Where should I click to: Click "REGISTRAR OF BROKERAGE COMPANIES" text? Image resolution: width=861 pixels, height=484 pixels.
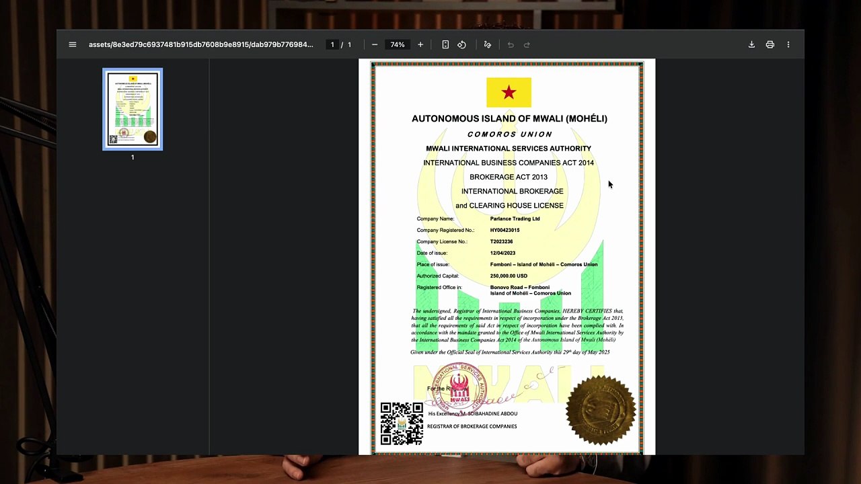tap(472, 426)
